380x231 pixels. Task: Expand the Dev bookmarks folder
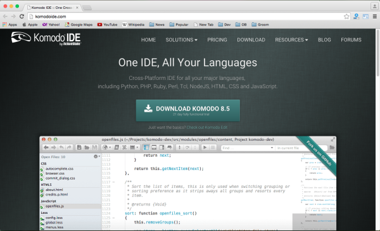[x=224, y=25]
